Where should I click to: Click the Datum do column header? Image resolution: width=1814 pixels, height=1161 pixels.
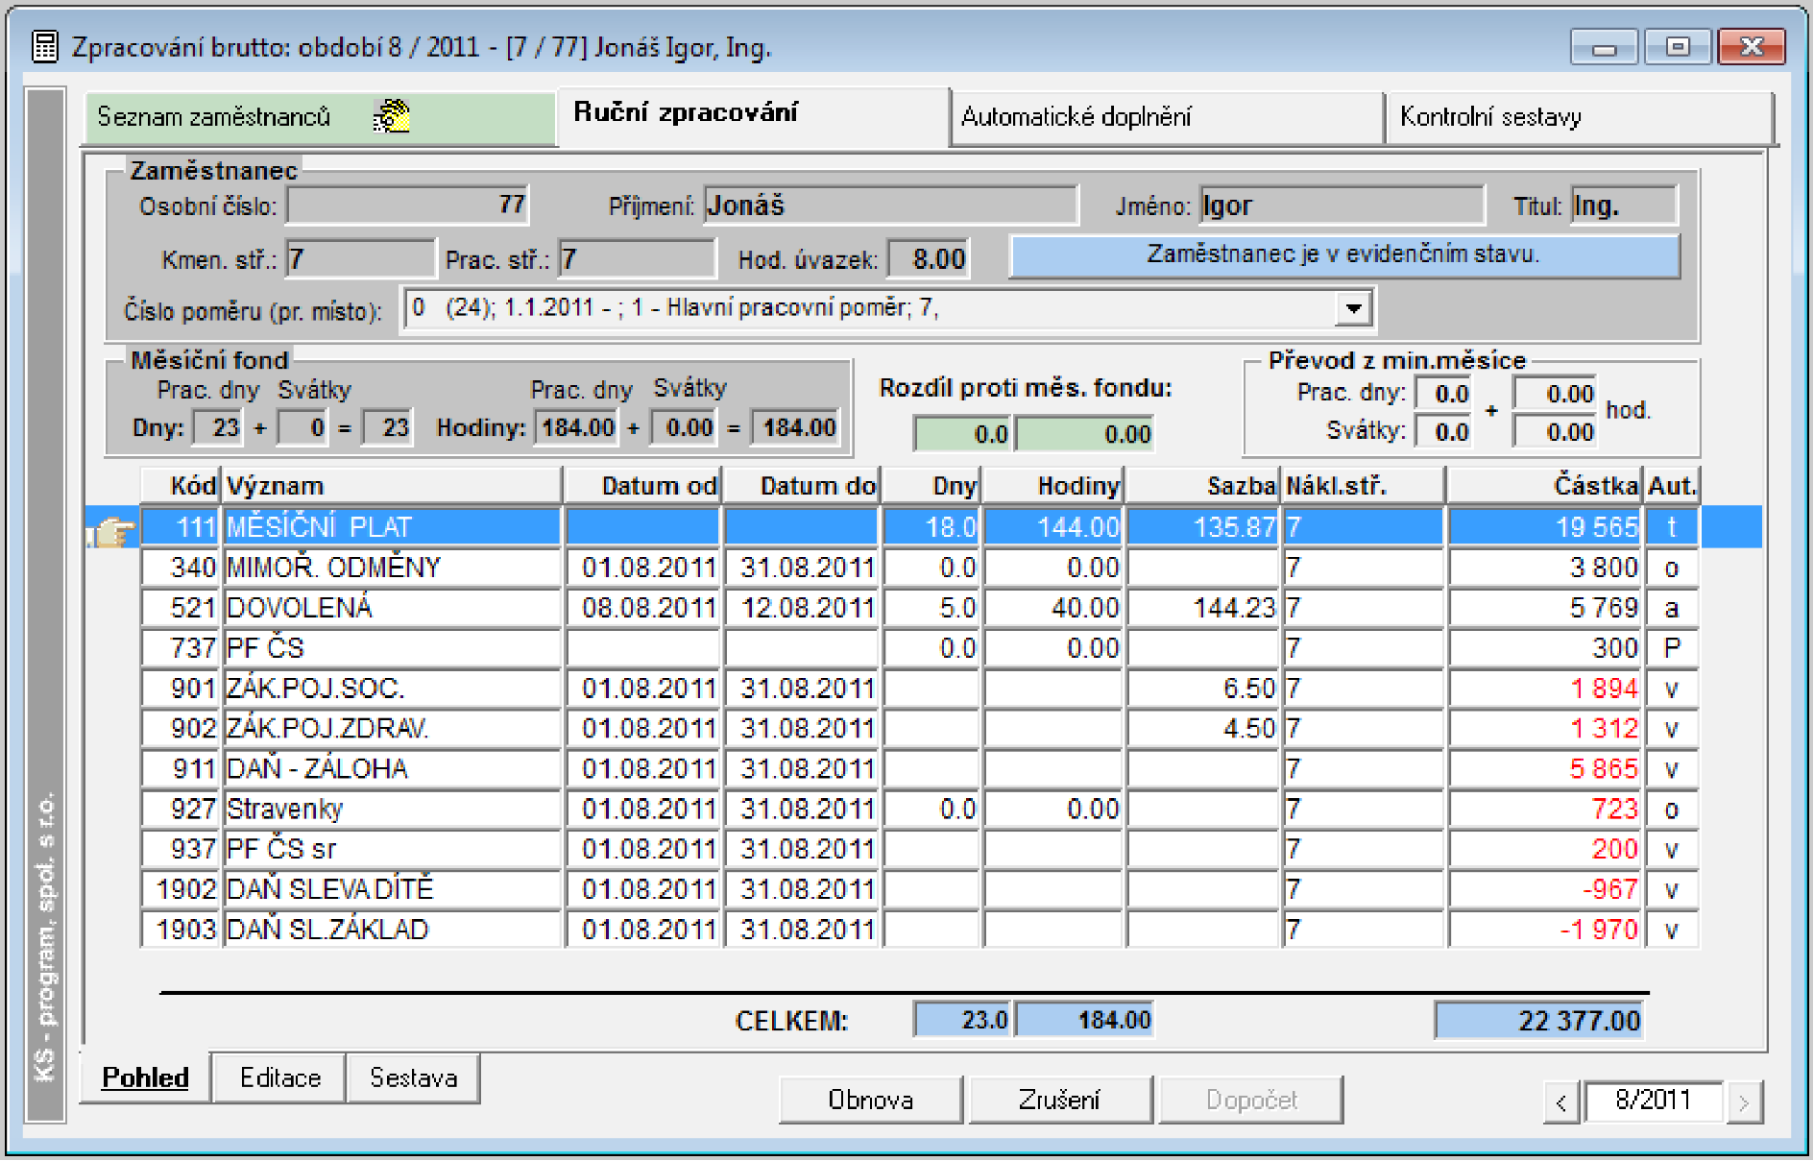[x=802, y=486]
